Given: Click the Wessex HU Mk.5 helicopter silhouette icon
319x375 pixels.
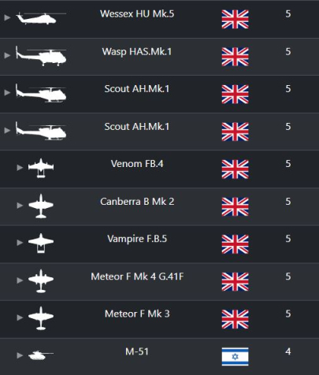Looking at the screenshot, I should tap(41, 18).
